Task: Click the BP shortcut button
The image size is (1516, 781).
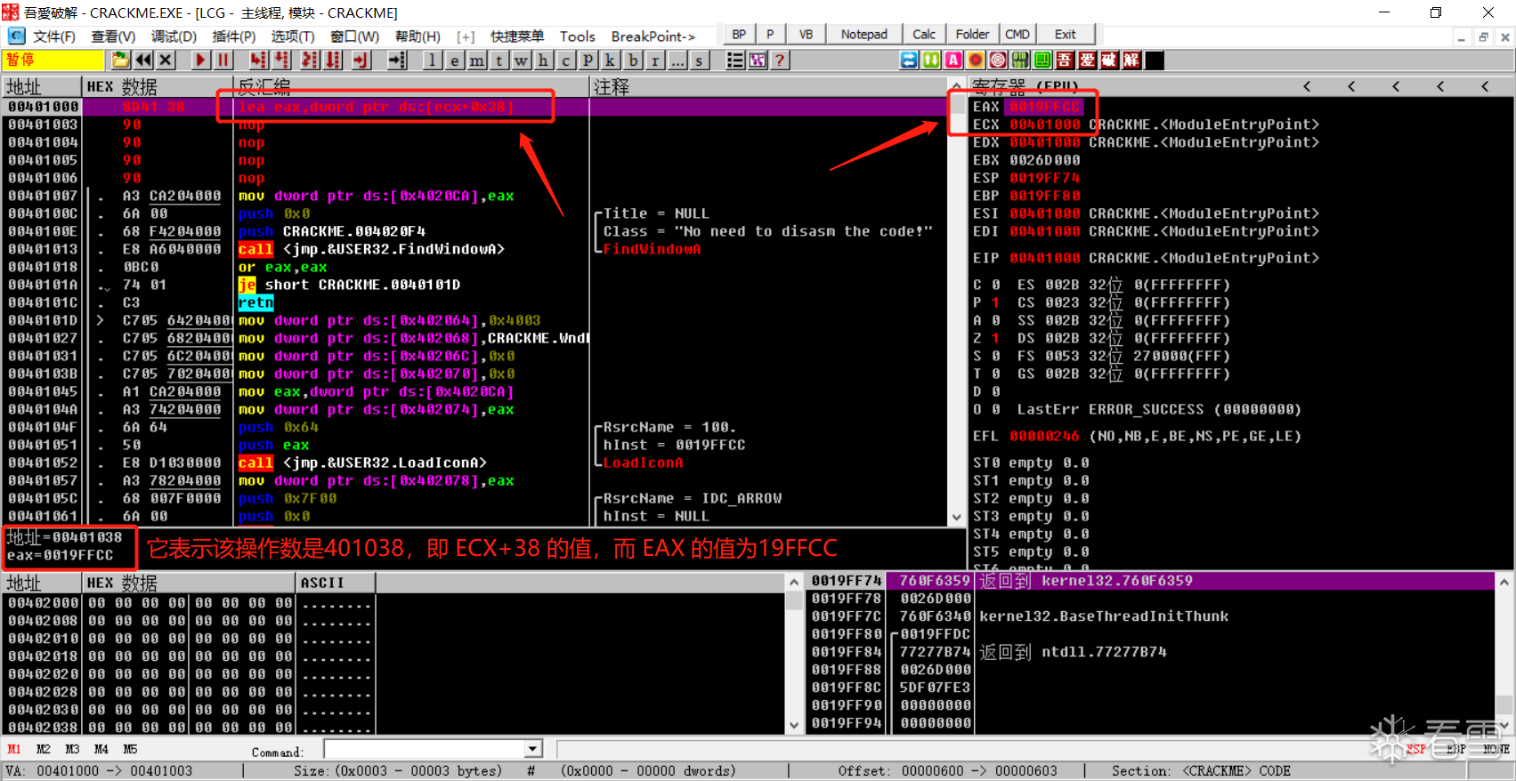Action: pos(739,35)
